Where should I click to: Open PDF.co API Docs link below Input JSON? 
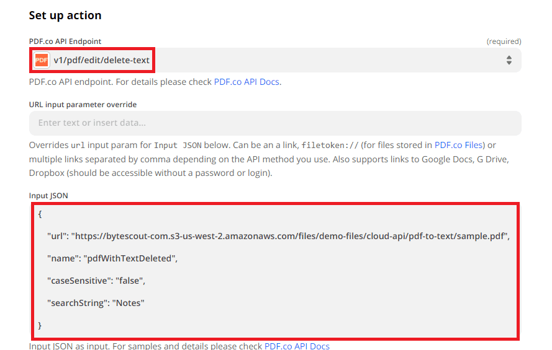(x=297, y=346)
